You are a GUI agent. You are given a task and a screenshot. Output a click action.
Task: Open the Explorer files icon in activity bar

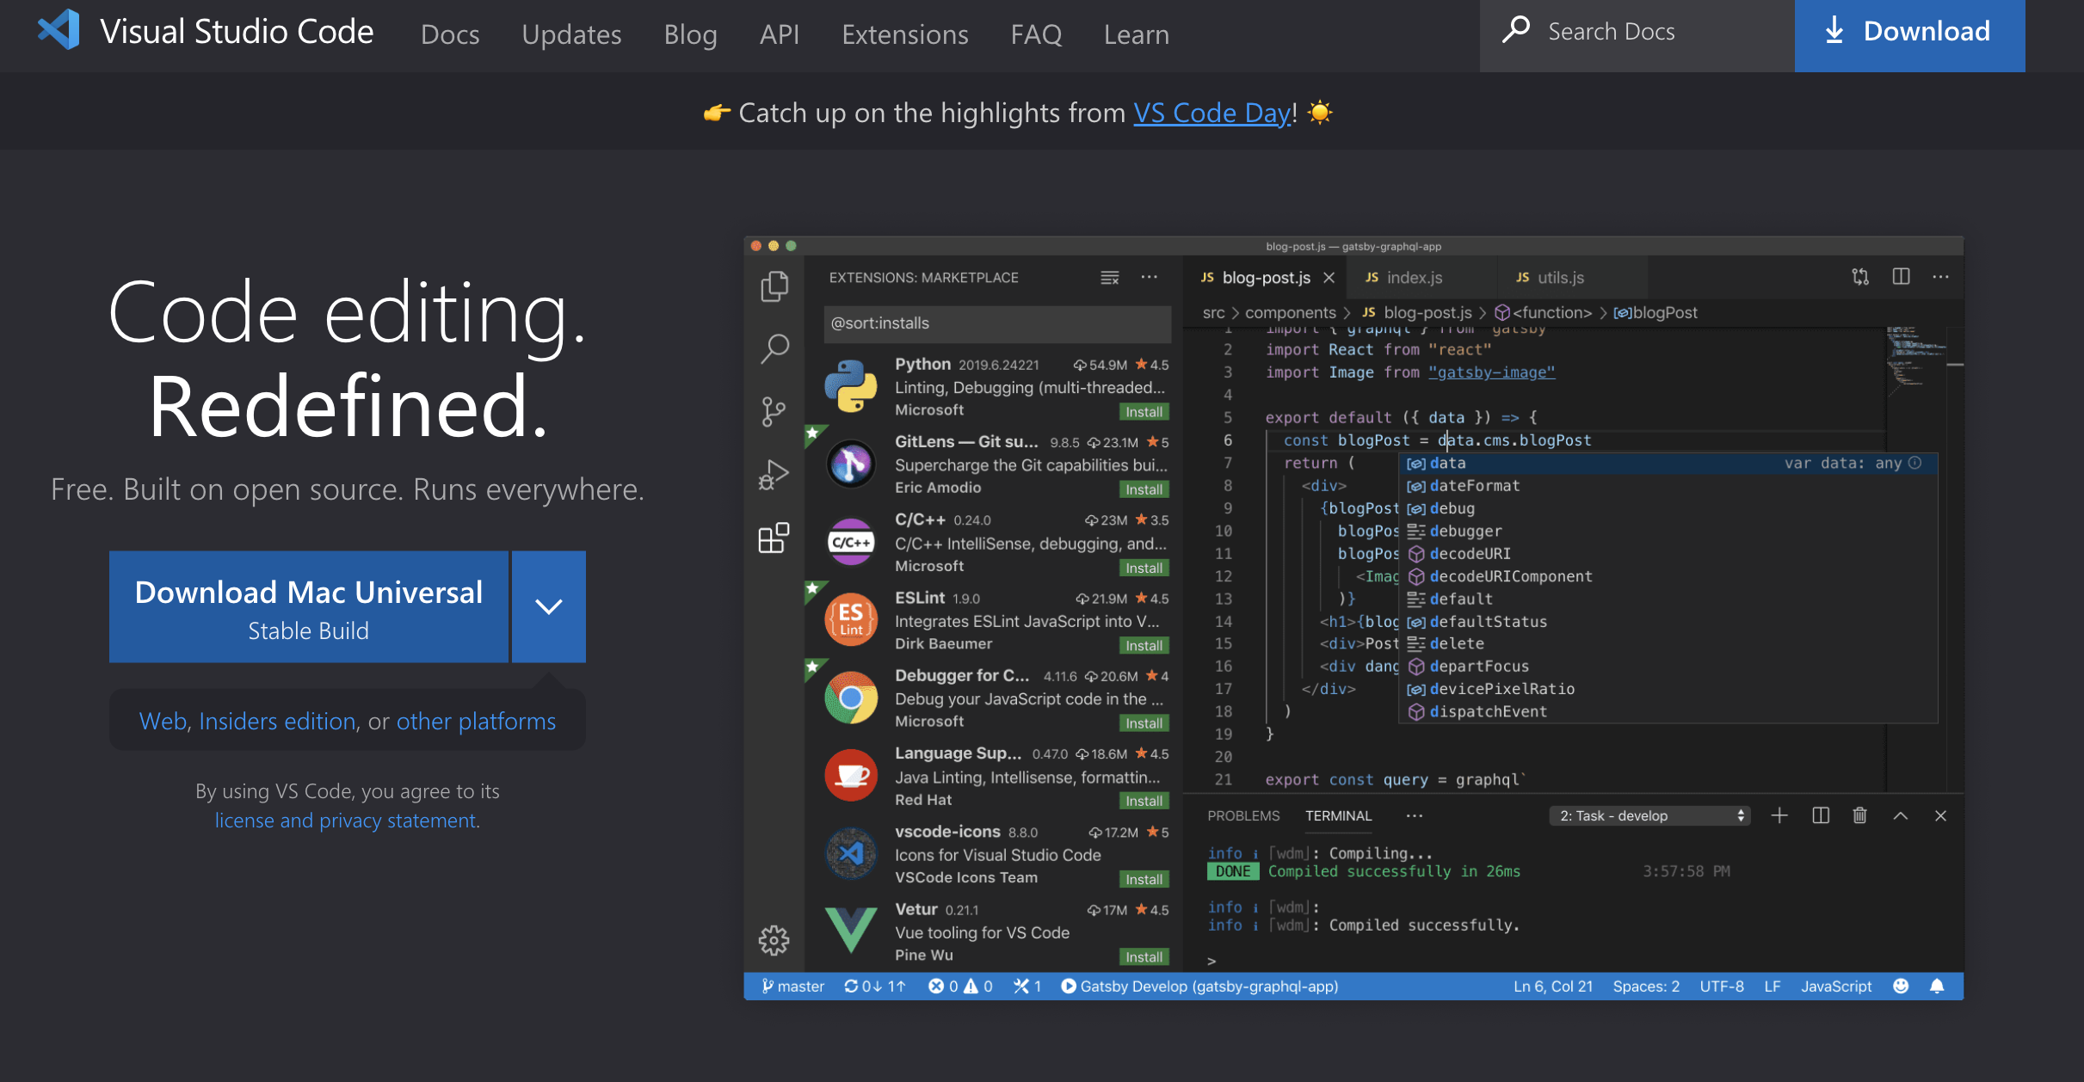coord(774,286)
